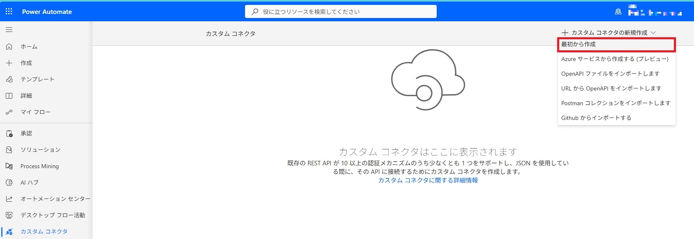
Task: Open the account profile in header
Action: click(x=655, y=11)
